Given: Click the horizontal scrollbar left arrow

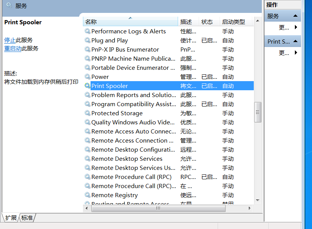Looking at the screenshot, I should pyautogui.click(x=86, y=208).
